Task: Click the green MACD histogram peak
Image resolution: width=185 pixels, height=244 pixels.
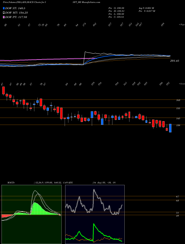Action: pos(34,209)
